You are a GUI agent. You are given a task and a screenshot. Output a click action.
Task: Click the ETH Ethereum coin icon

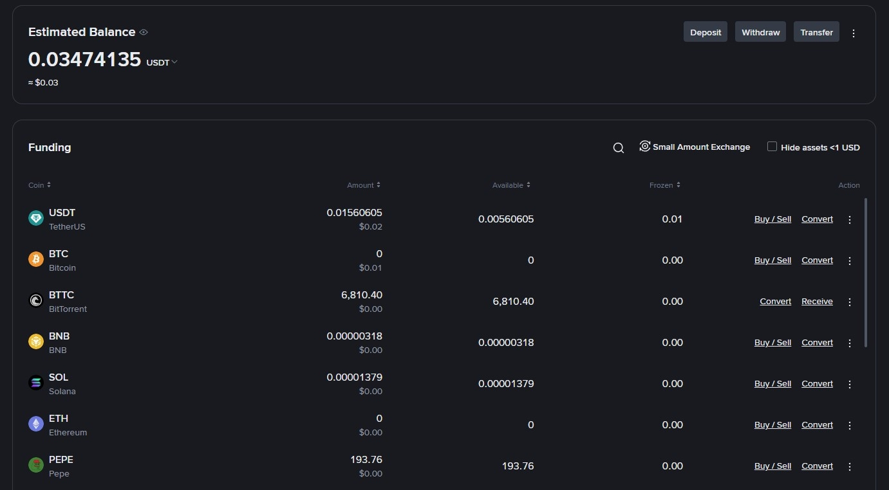point(36,424)
